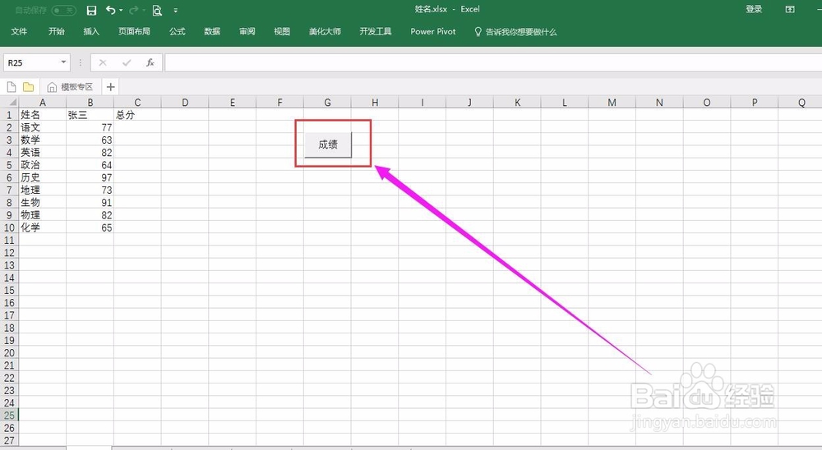Switch to the 开发工具 ribbon tab

pyautogui.click(x=376, y=31)
